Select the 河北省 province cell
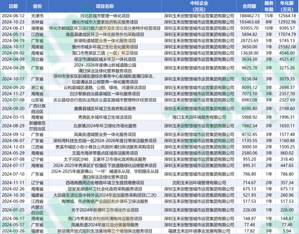299x234 pixels. point(37,59)
